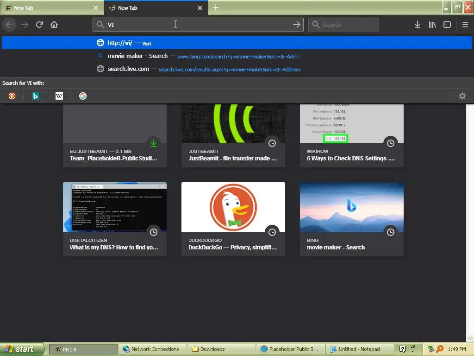Search VI with Bing engine icon
This screenshot has width=474, height=356.
tap(35, 96)
